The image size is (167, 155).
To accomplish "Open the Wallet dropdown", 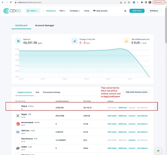I will point(33,11).
